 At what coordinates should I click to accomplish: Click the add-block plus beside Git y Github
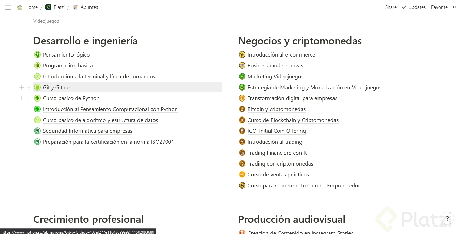tap(22, 88)
